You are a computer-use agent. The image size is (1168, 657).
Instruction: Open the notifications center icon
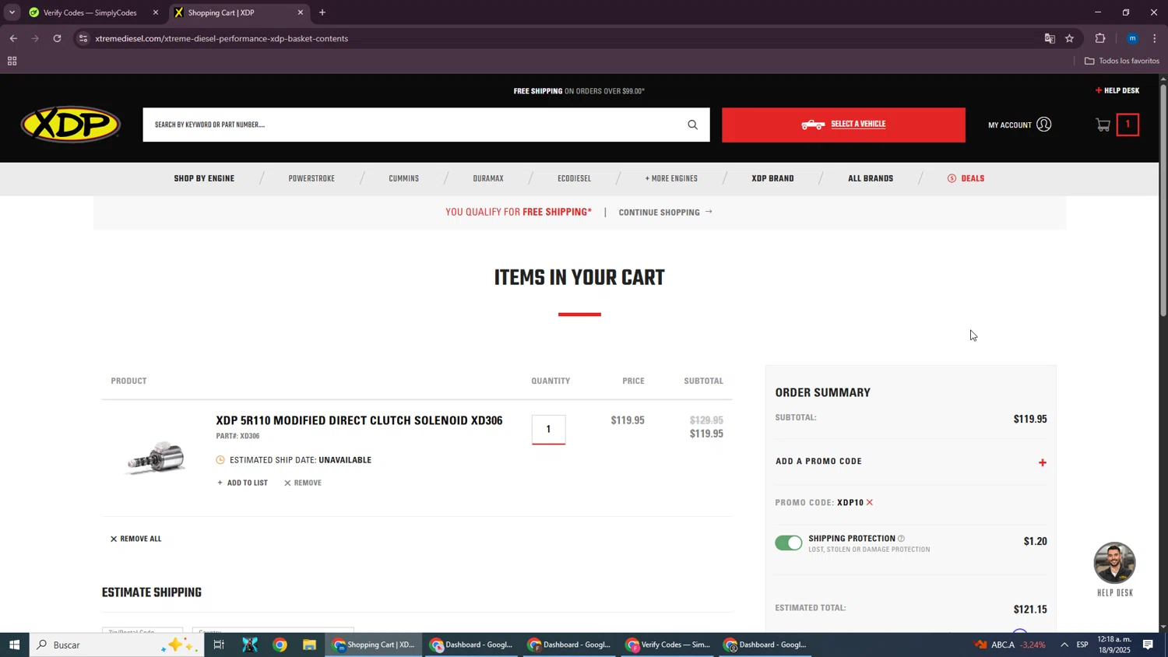(x=1148, y=645)
